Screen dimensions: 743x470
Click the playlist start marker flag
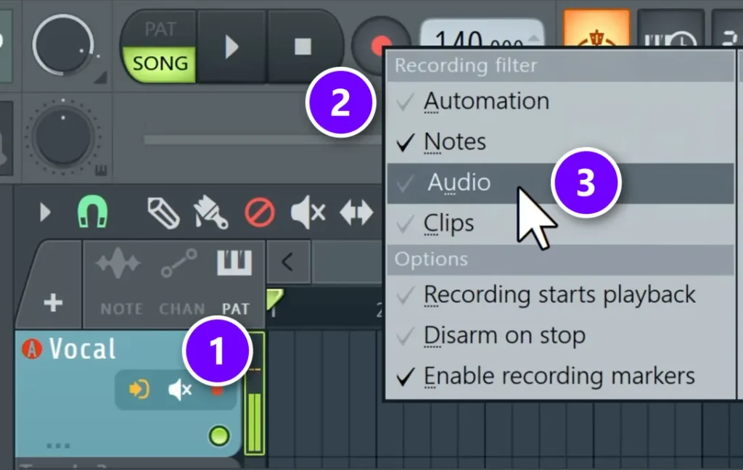coord(274,300)
